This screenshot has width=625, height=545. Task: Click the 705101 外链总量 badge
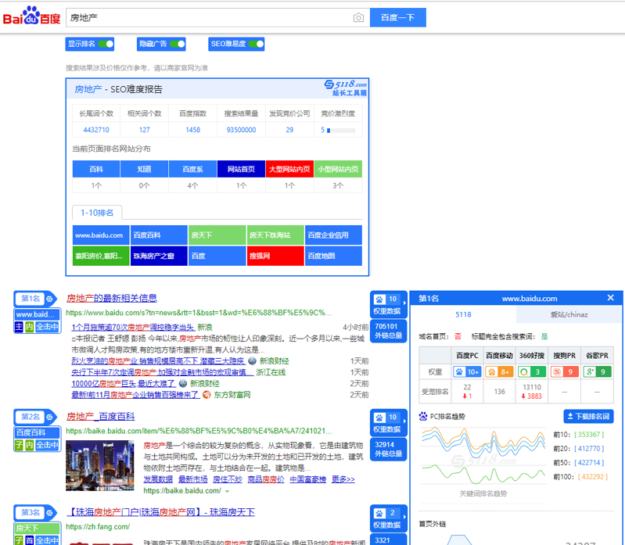pyautogui.click(x=389, y=331)
